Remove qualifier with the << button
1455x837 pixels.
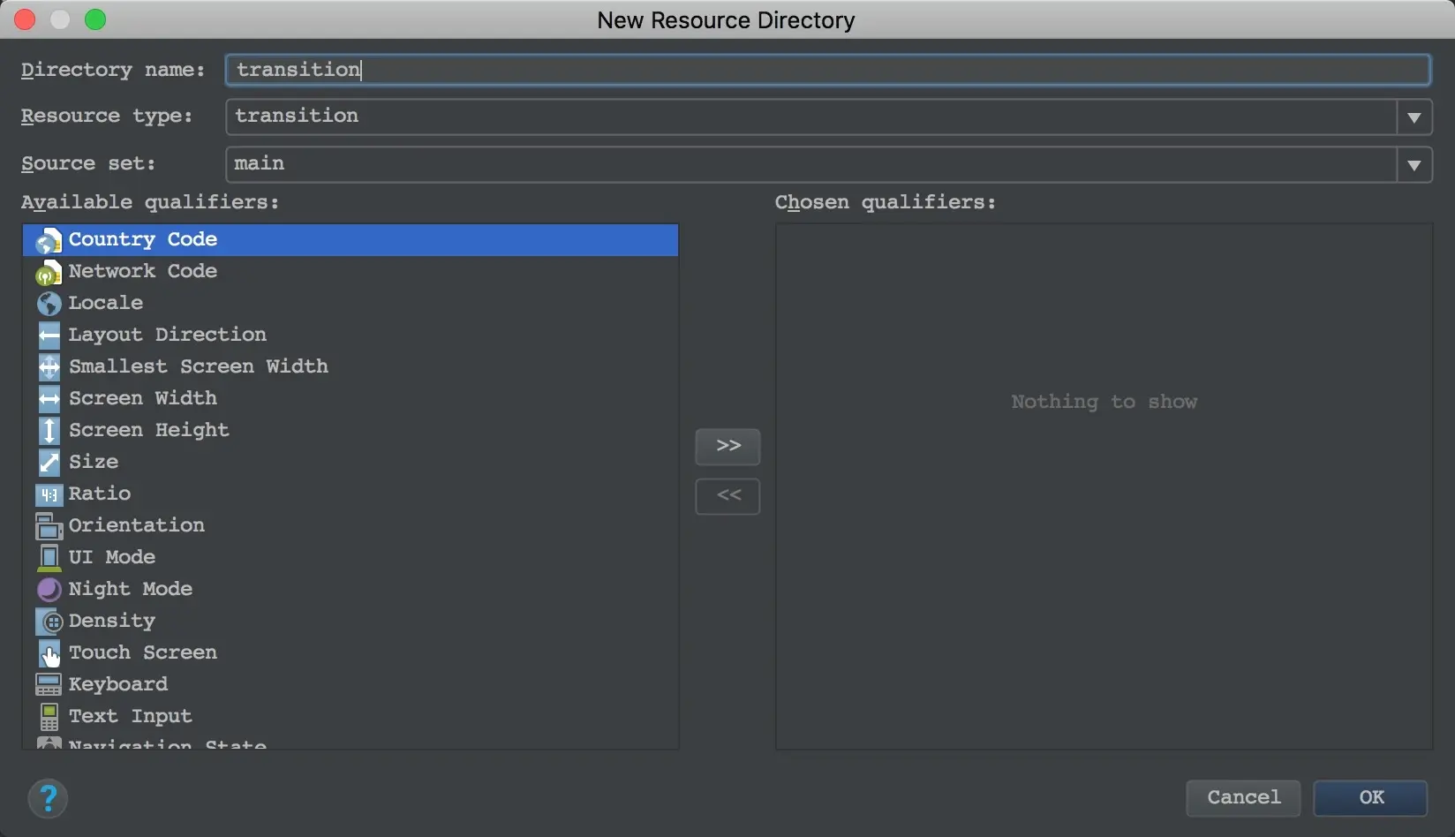click(x=727, y=496)
